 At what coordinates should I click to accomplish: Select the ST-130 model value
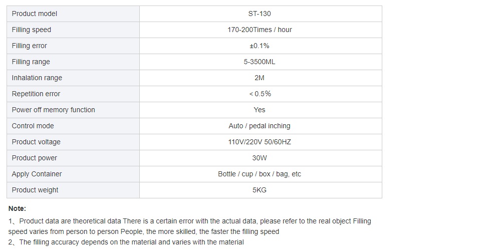(x=260, y=14)
